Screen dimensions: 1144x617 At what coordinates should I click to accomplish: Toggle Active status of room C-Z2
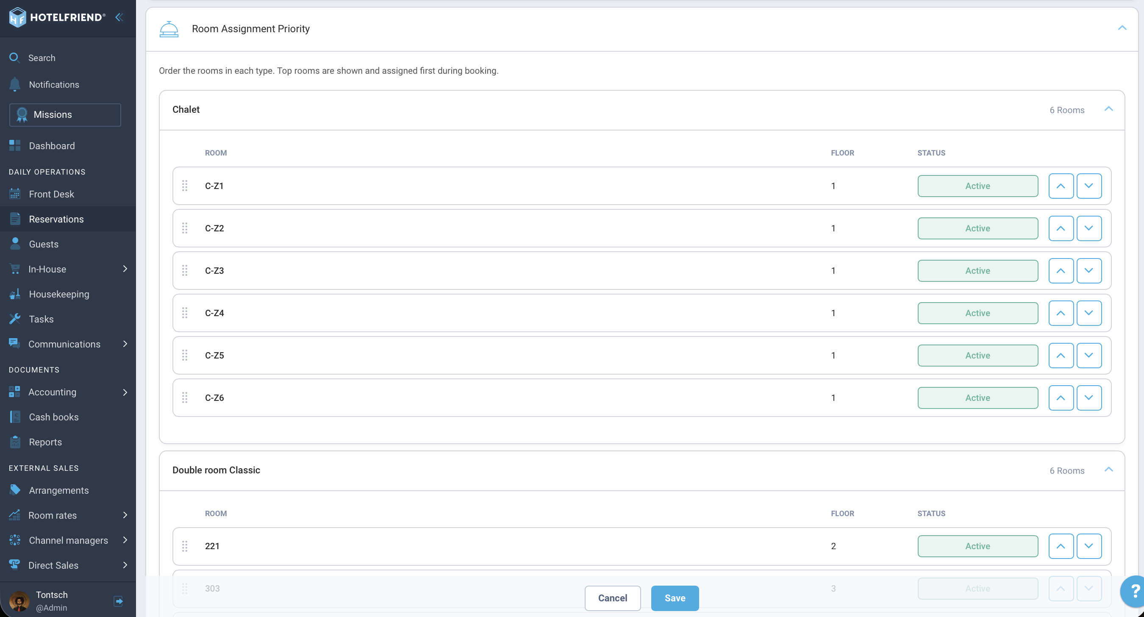tap(978, 228)
